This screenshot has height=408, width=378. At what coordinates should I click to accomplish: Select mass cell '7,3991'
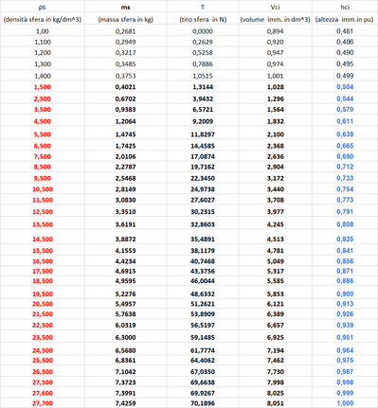[x=126, y=393]
